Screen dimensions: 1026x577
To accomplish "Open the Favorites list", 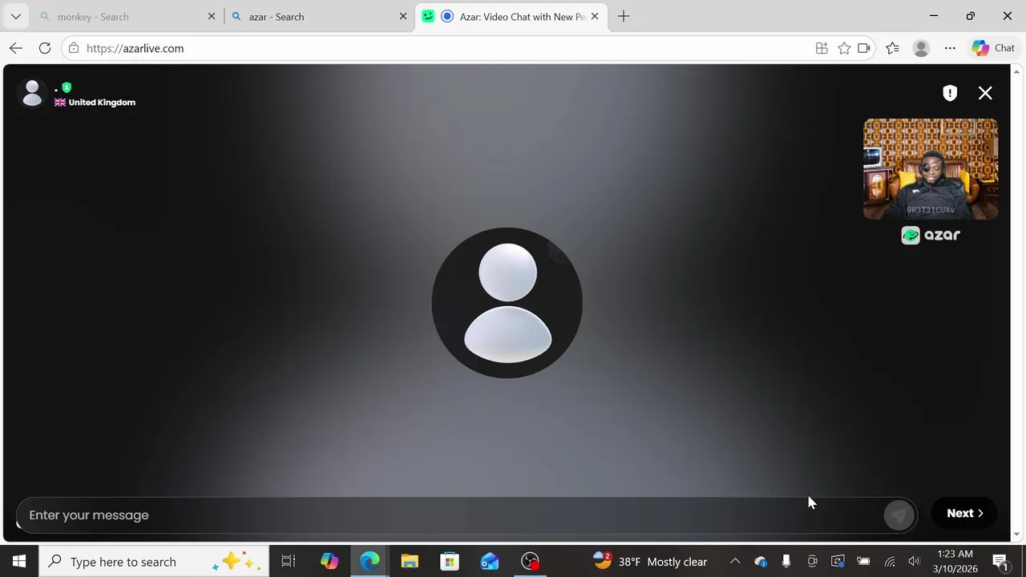I will (x=892, y=48).
